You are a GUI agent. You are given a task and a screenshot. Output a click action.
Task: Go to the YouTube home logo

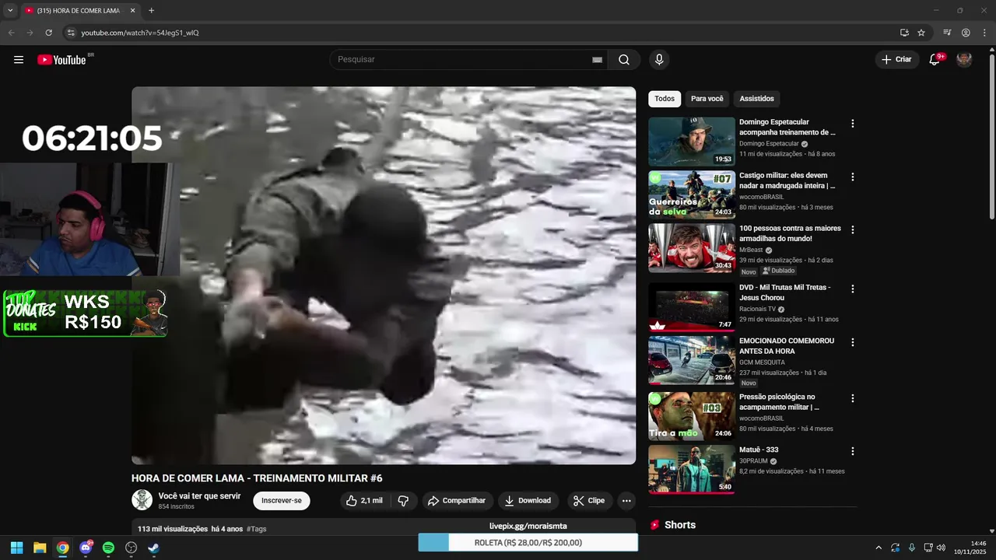coord(61,60)
